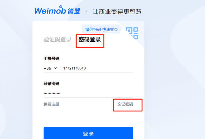Open the 免费注册 registration link
Viewport: 205px width, 139px height.
tap(51, 104)
